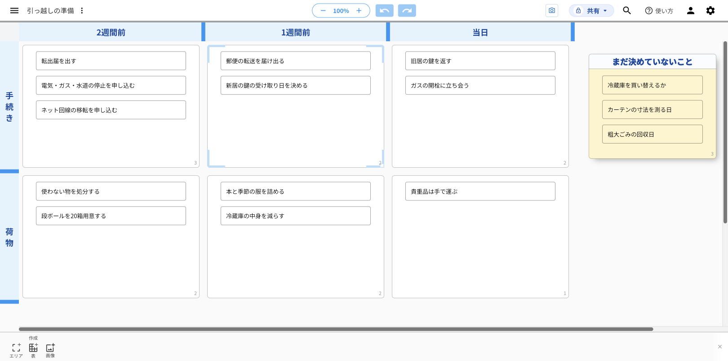
Task: Select the 荷物 row header
Action: tap(9, 237)
